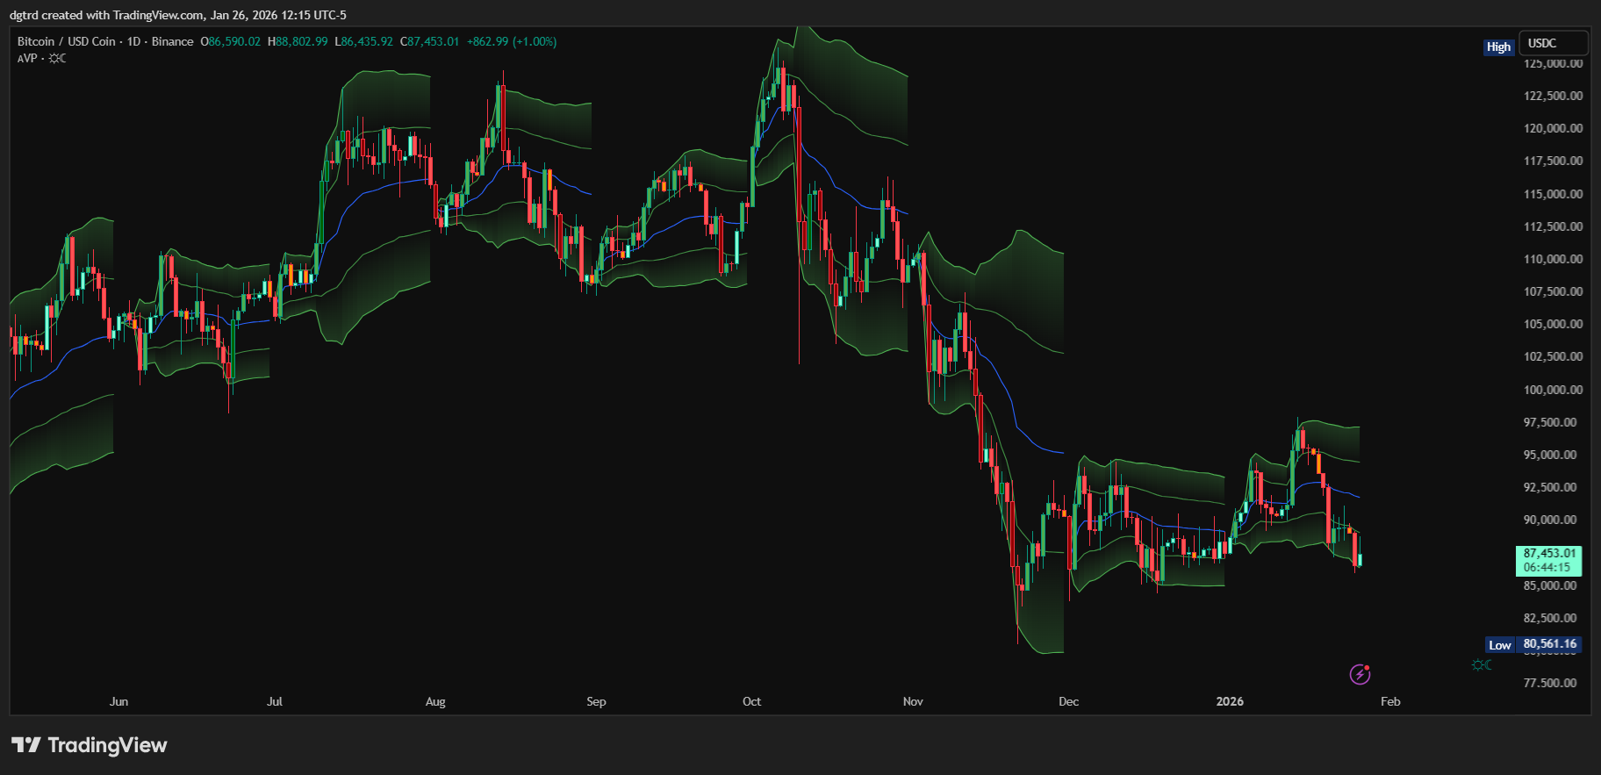Click the Binance exchange label in the legend
The height and width of the screenshot is (775, 1601).
(x=172, y=41)
